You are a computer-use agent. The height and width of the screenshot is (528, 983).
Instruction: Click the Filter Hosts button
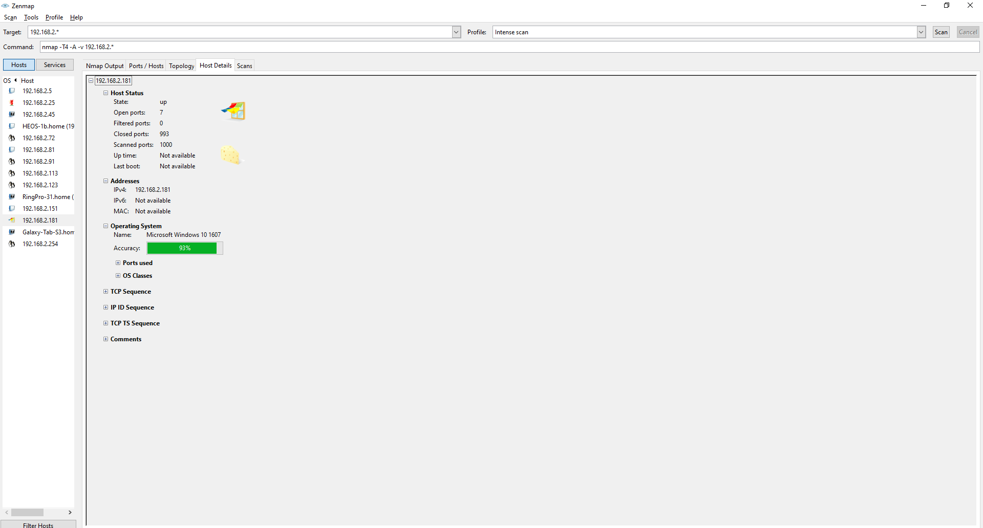[x=38, y=525]
